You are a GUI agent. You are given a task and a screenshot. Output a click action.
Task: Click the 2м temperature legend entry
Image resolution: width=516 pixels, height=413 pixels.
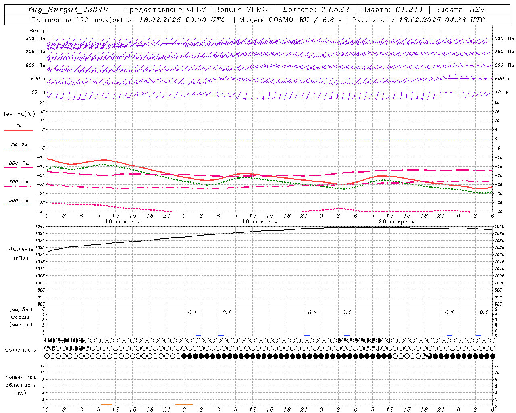click(x=19, y=126)
